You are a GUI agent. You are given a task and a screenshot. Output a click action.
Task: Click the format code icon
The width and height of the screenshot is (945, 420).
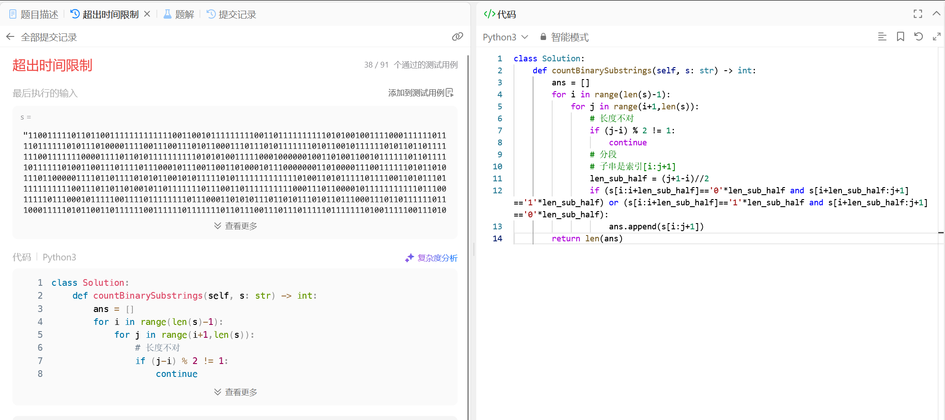click(x=882, y=37)
